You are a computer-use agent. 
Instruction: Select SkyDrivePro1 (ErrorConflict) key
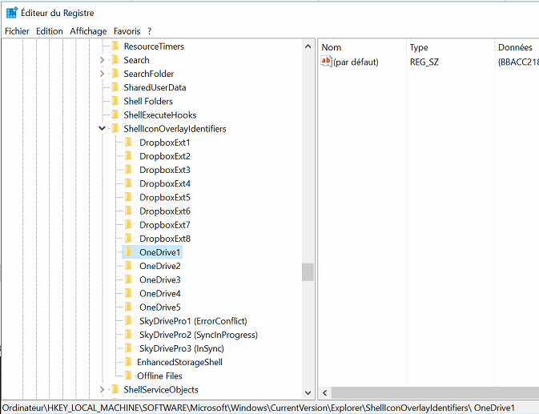(x=193, y=321)
